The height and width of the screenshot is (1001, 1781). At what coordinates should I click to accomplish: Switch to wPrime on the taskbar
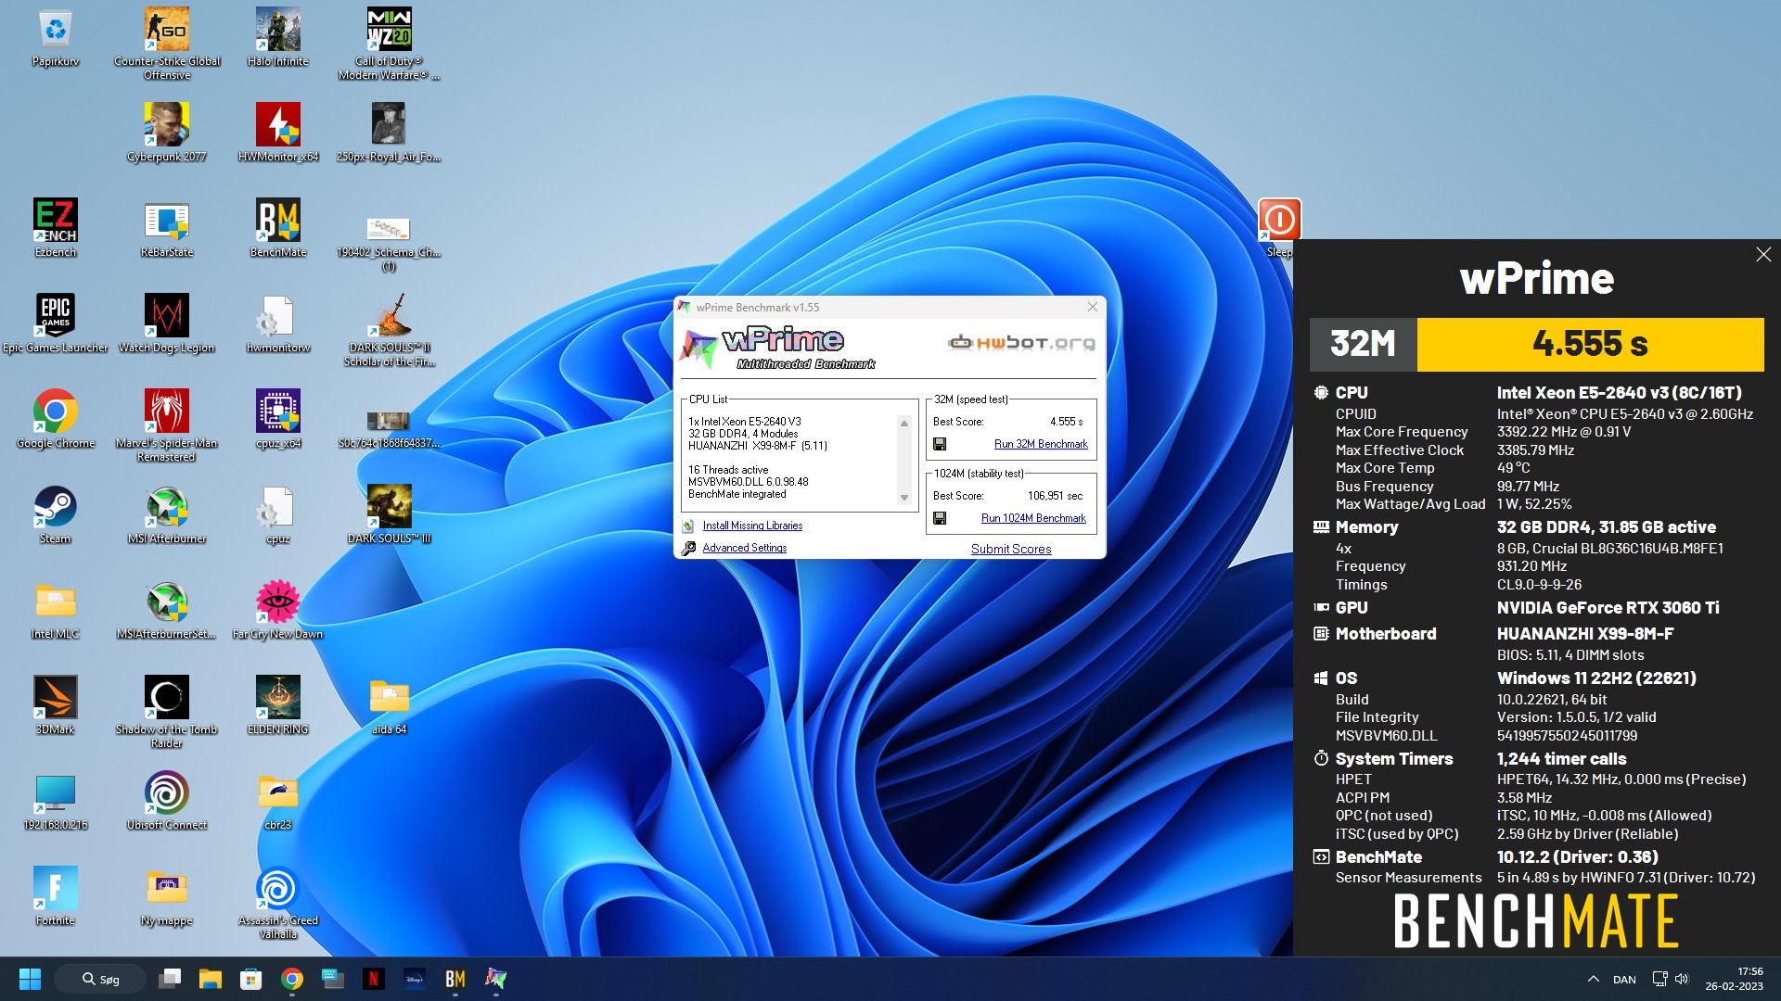[x=496, y=979]
